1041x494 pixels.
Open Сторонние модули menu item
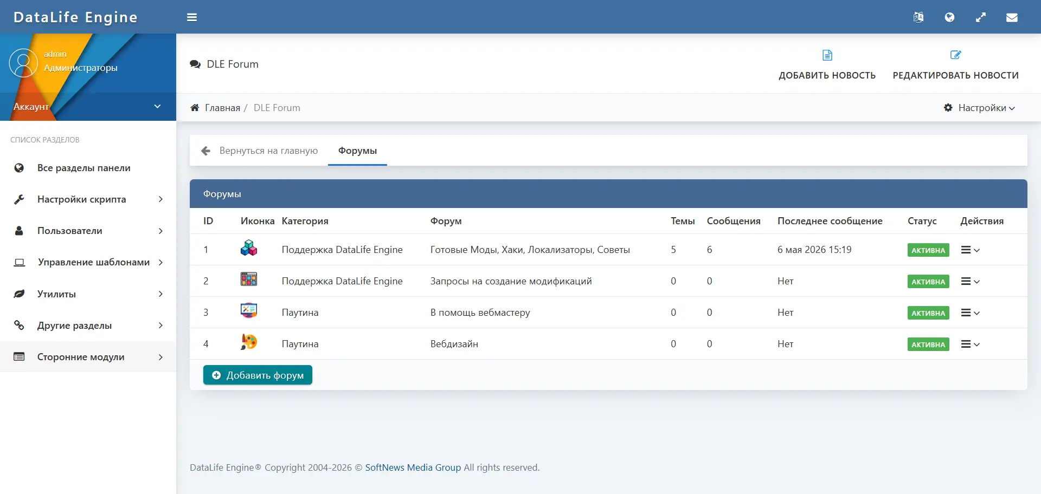[x=88, y=356]
